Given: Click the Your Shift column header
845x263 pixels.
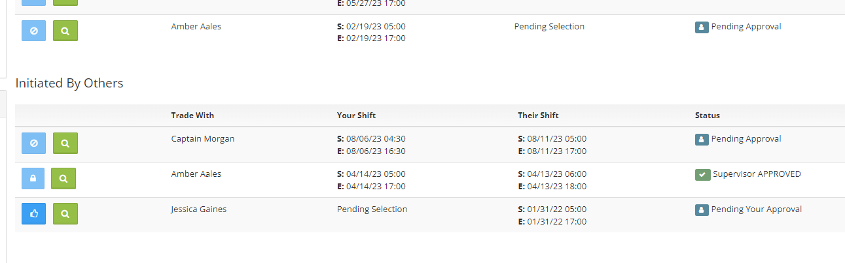Looking at the screenshot, I should point(356,116).
